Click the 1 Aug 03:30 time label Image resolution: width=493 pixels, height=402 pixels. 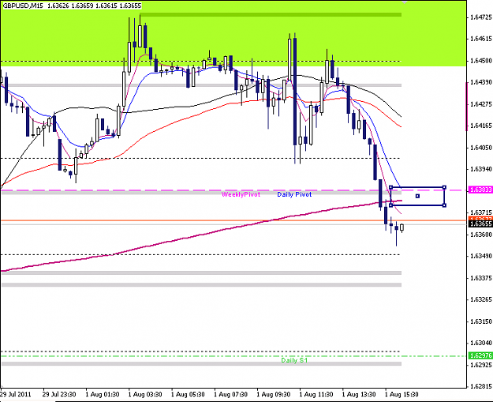[145, 394]
